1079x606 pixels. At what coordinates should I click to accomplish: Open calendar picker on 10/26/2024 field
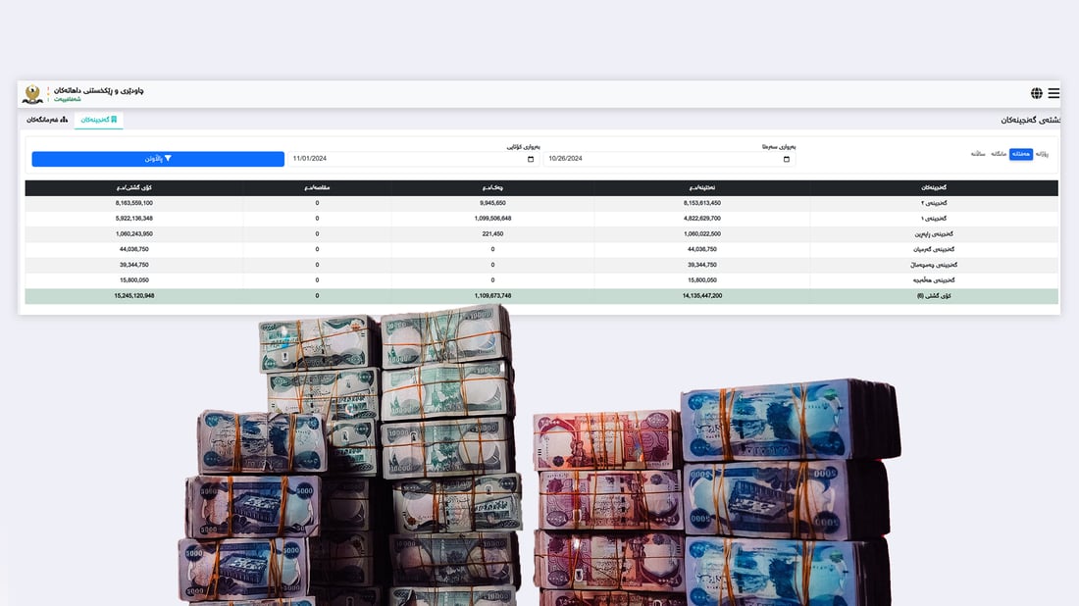tap(787, 159)
